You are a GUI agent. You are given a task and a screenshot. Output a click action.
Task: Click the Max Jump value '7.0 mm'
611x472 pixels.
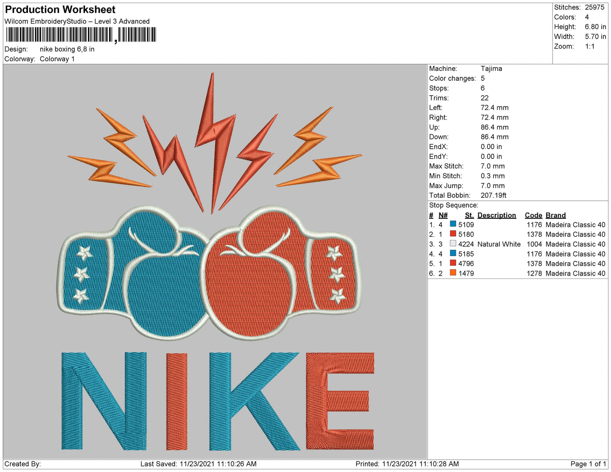[x=493, y=186]
